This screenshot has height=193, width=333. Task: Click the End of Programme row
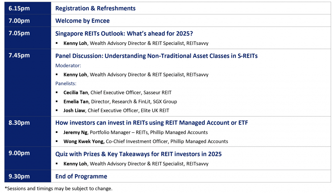[81, 176]
